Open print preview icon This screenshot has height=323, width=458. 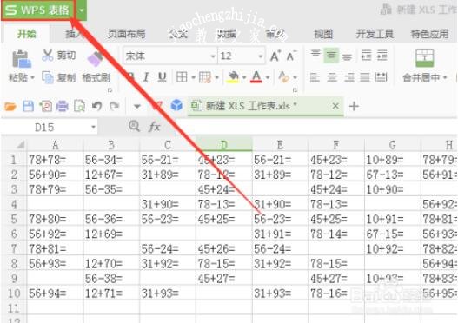[x=79, y=106]
